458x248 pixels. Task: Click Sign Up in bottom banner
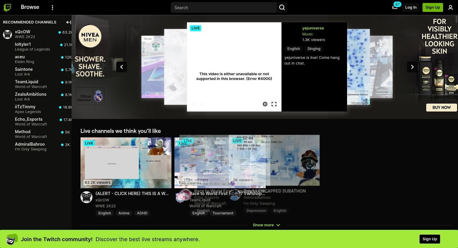[430, 239]
